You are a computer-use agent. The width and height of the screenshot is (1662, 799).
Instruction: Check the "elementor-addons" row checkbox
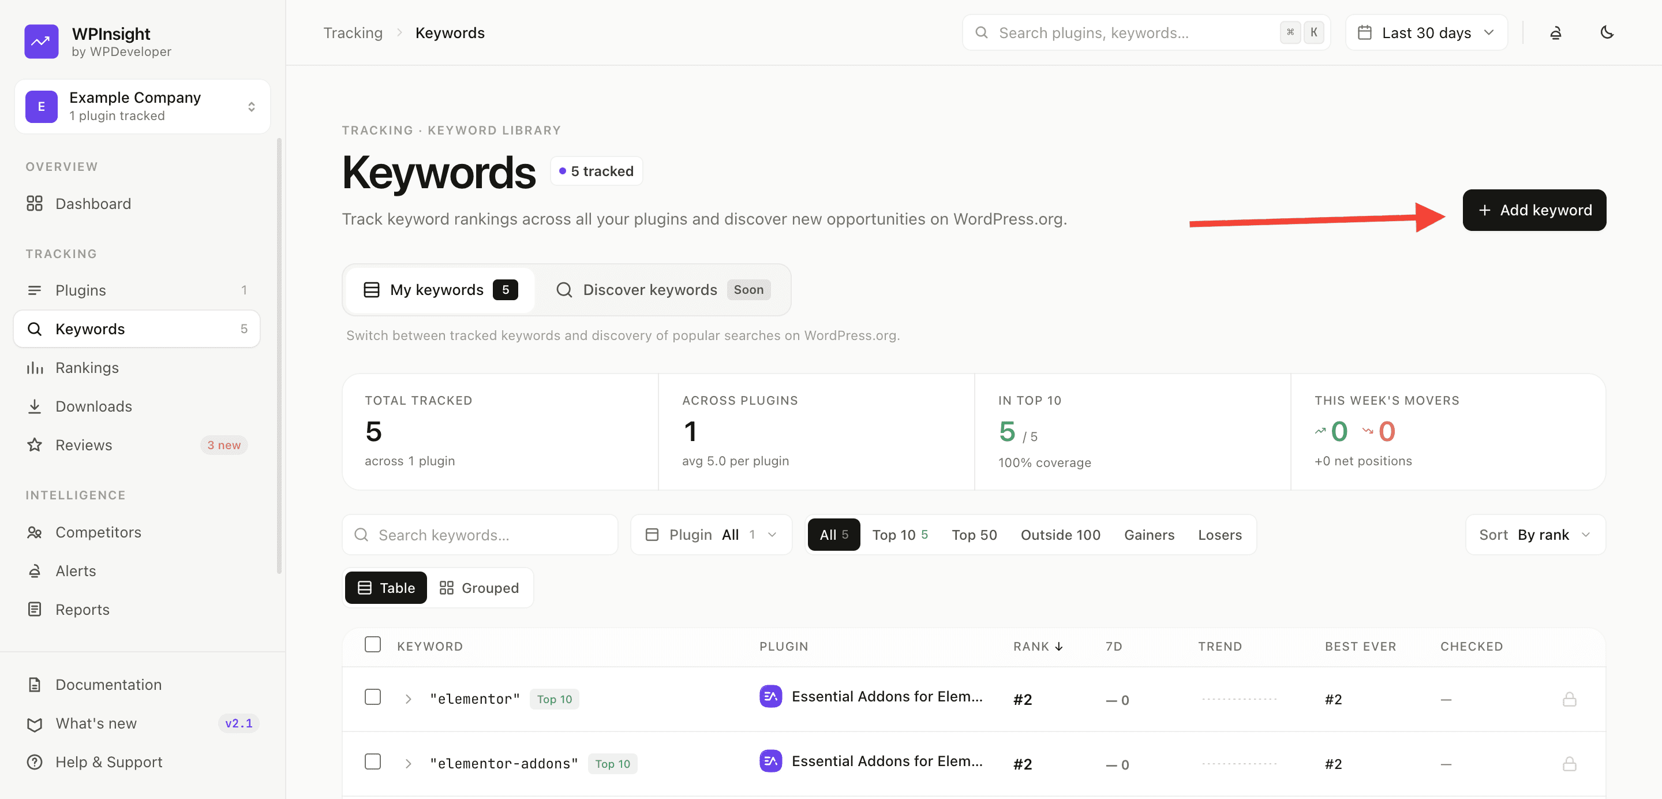(373, 761)
